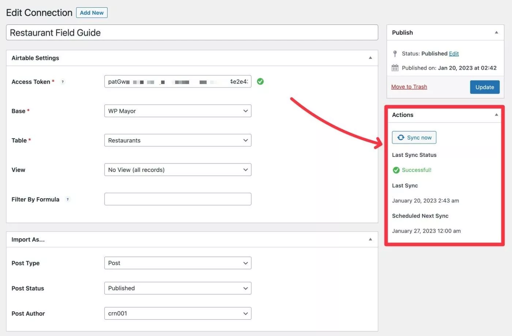
Task: Collapse the Airtable Settings panel
Action: (x=370, y=58)
